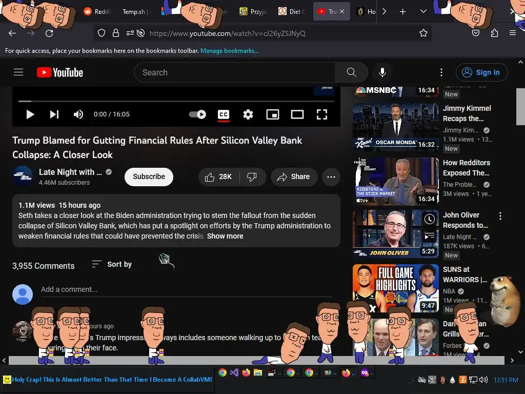The width and height of the screenshot is (525, 394).
Task: Toggle closed captions CC button
Action: 224,114
